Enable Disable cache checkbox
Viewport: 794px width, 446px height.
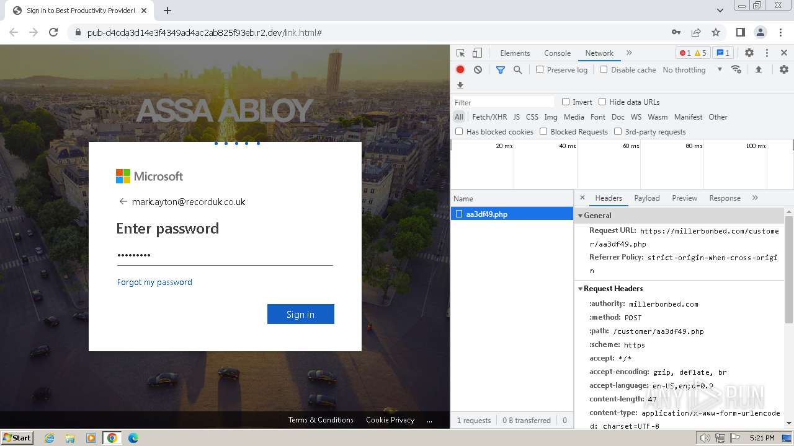click(604, 69)
